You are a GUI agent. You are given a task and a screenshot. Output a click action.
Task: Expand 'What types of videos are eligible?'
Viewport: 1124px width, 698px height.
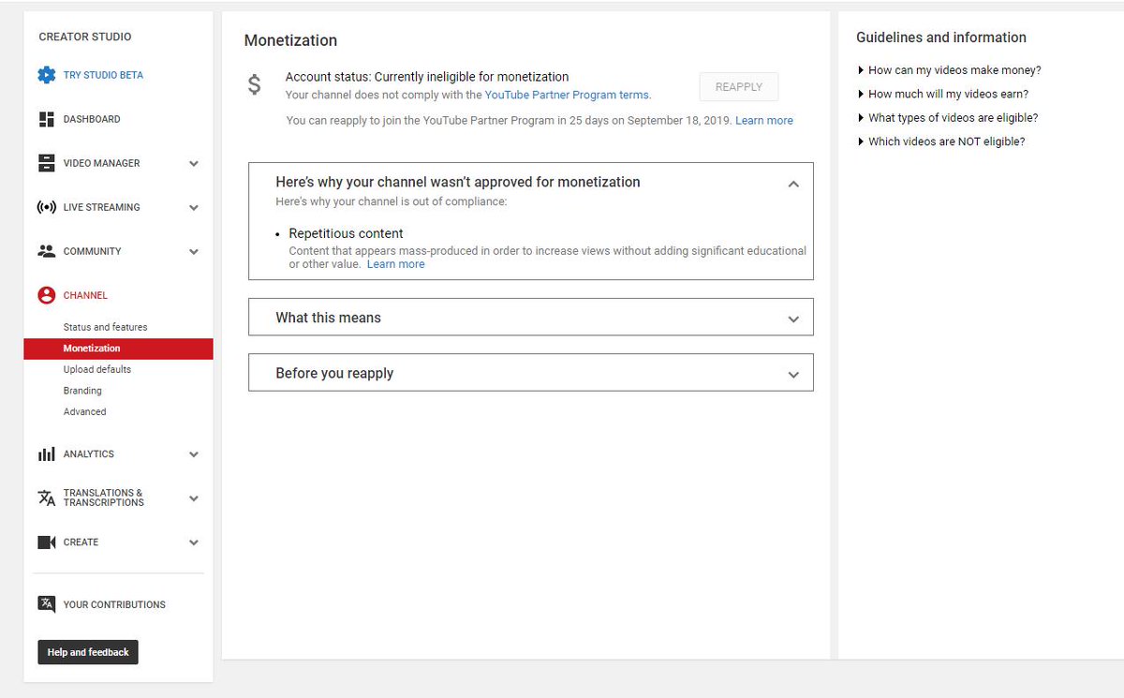coord(947,118)
